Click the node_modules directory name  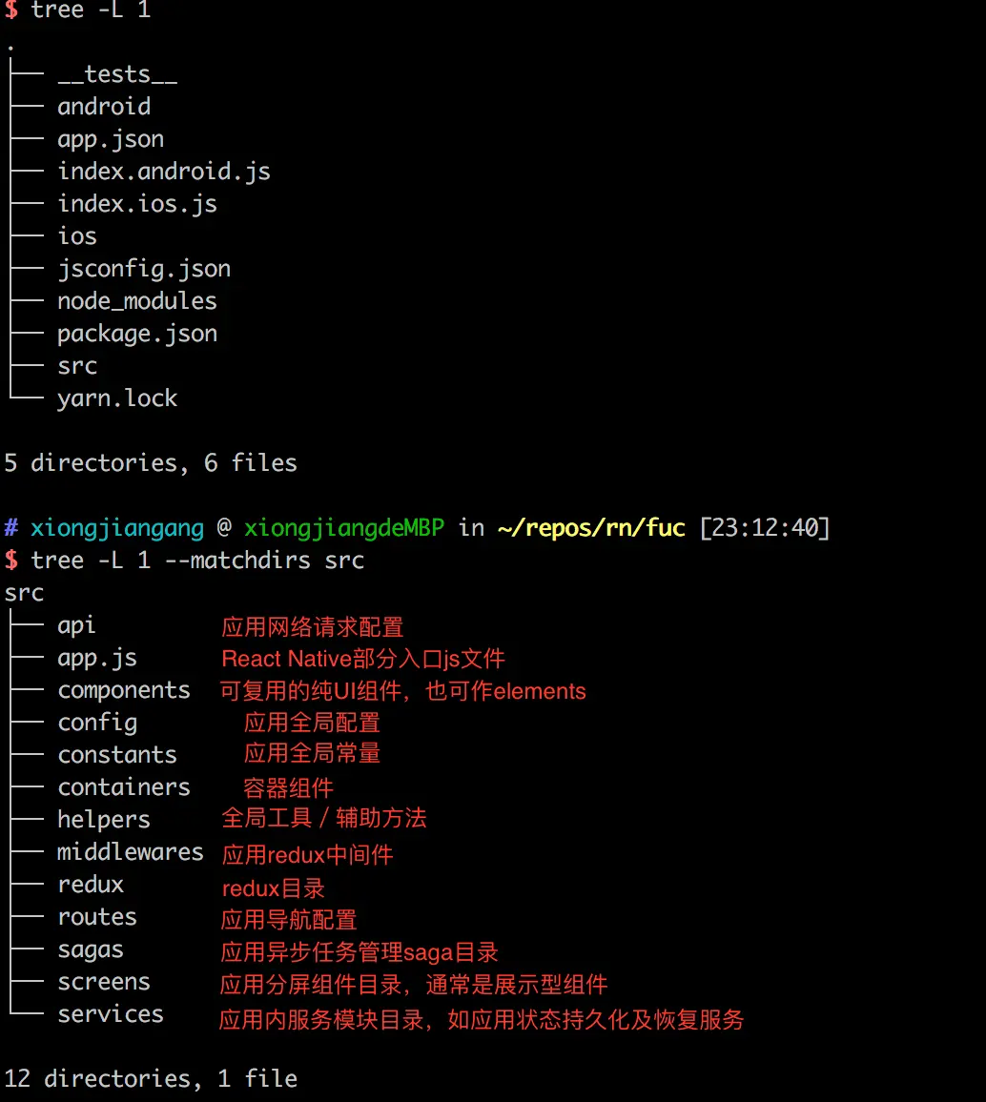click(137, 301)
